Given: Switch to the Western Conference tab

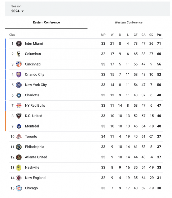Looking at the screenshot, I should click(x=128, y=22).
